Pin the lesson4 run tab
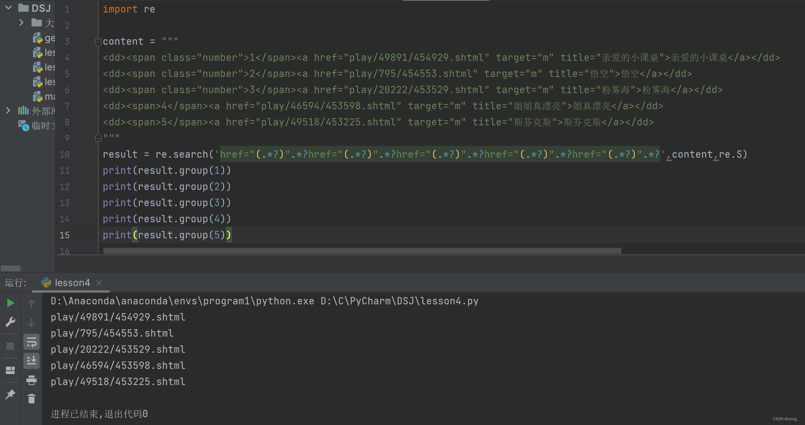This screenshot has height=425, width=805. (10, 394)
